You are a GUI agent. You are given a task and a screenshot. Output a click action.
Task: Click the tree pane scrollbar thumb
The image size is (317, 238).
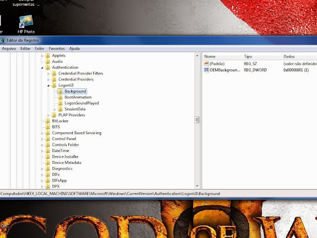[x=197, y=120]
